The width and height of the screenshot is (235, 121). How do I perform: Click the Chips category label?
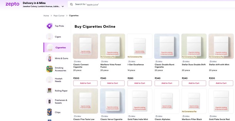58,112
